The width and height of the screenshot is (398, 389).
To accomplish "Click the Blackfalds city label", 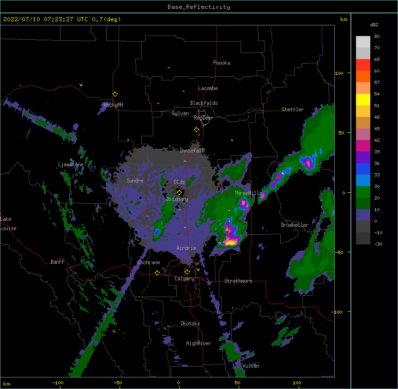I will click(x=204, y=103).
